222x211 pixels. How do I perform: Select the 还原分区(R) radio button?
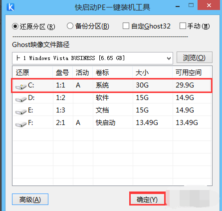pyautogui.click(x=15, y=26)
